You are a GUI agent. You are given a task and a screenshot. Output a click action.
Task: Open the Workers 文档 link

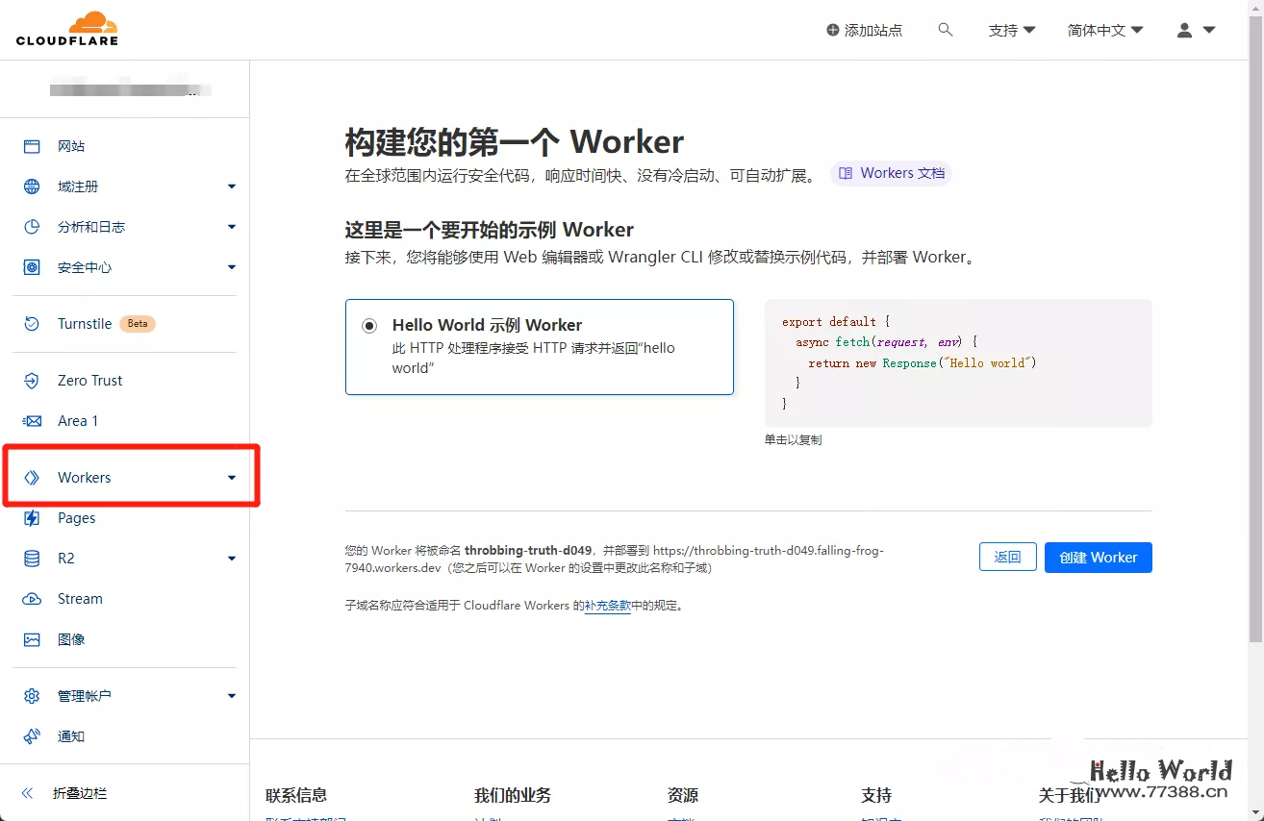pos(891,174)
